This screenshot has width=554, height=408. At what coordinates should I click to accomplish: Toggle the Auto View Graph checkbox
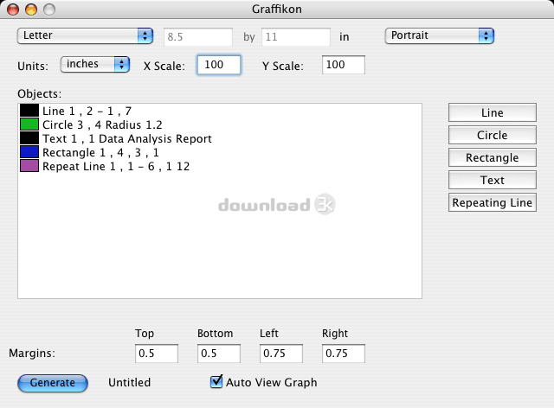click(216, 382)
